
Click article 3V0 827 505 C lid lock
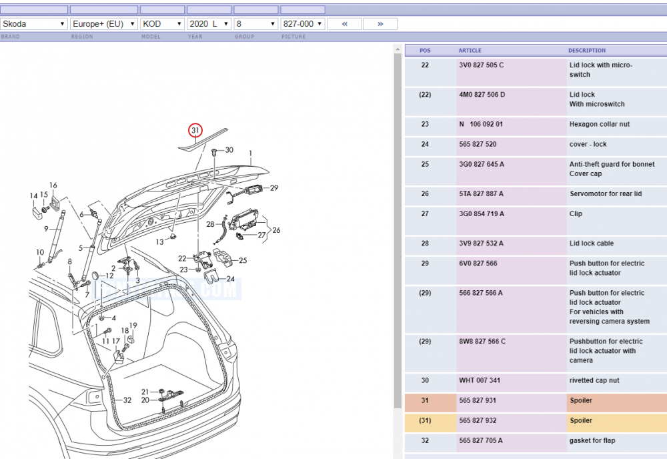click(481, 65)
